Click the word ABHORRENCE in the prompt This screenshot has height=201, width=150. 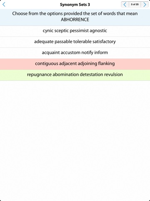[75, 20]
